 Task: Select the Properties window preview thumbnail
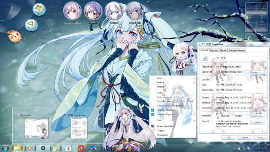point(79,128)
